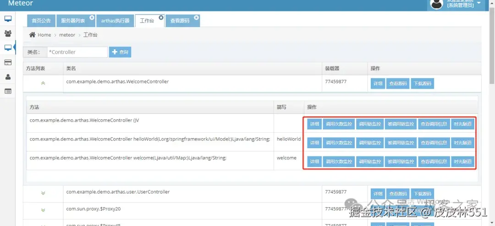Click 下载源码 for the UserController row
This screenshot has height=226, width=495.
(x=423, y=194)
